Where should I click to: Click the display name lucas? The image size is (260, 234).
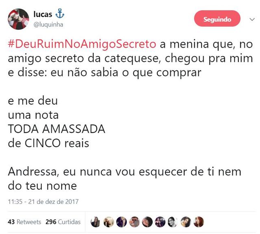point(43,14)
